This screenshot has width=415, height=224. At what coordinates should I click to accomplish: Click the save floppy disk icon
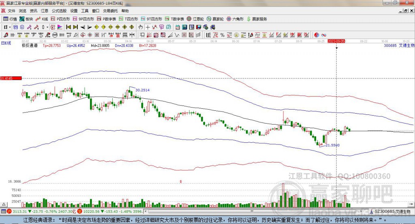pyautogui.click(x=199, y=27)
